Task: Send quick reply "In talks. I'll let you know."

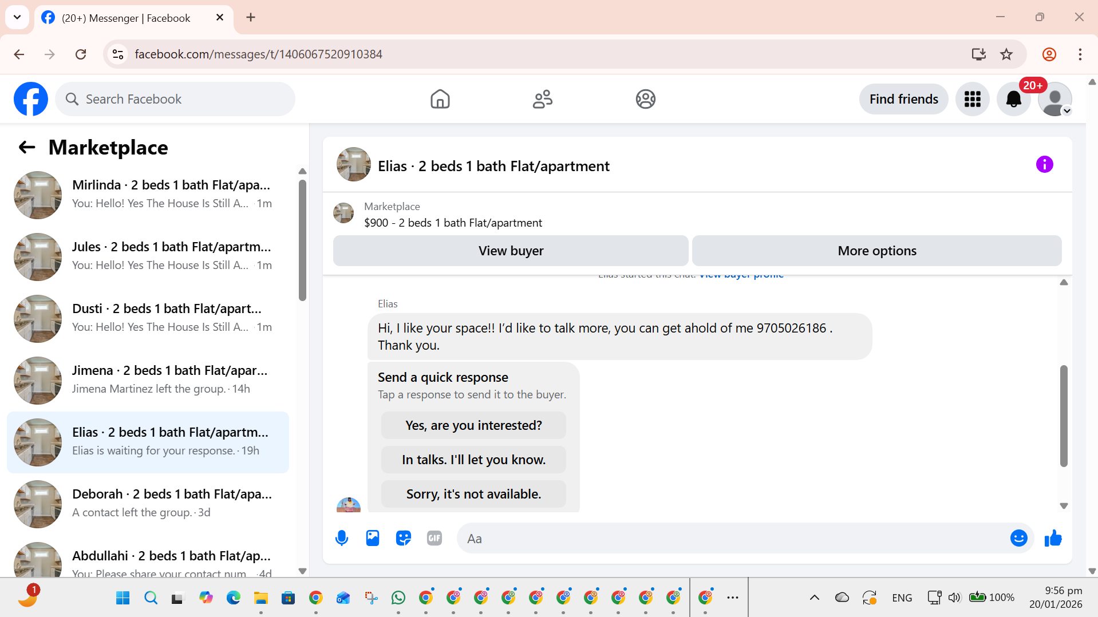Action: coord(473,460)
